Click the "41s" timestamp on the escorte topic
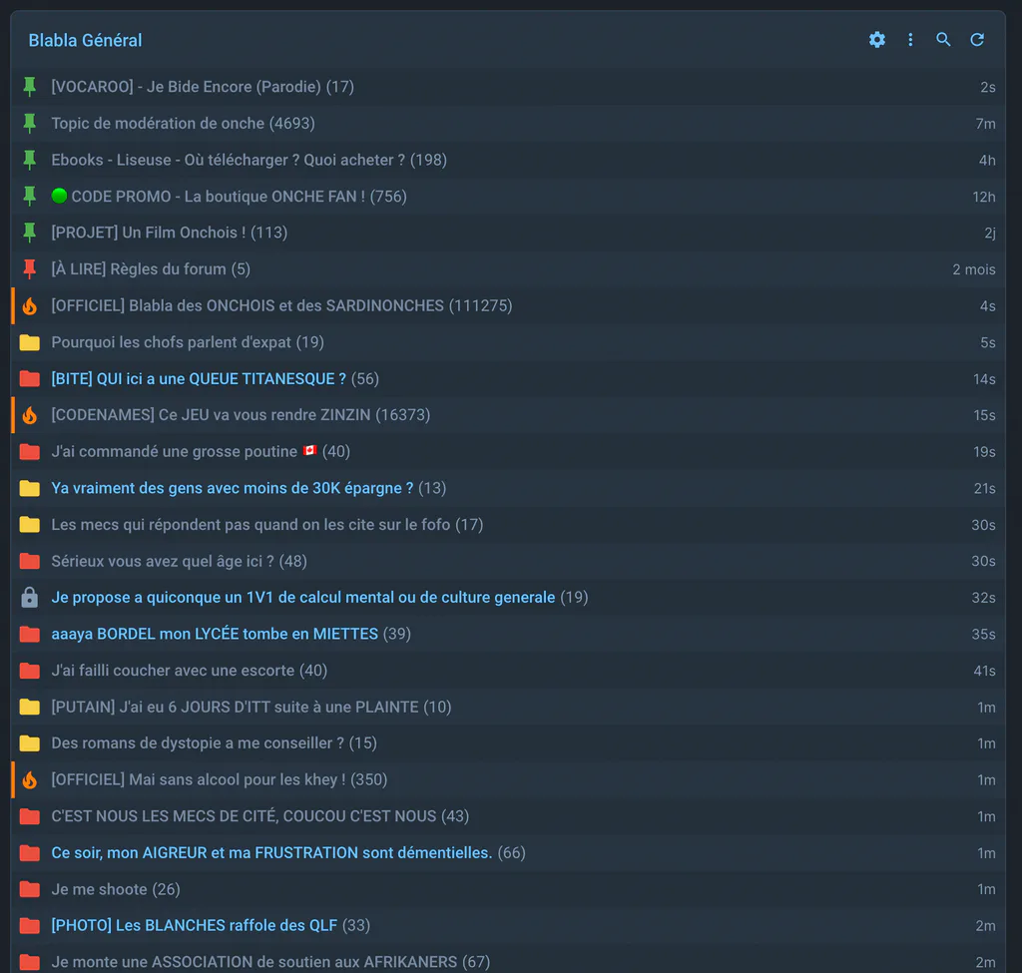The height and width of the screenshot is (973, 1022). pyautogui.click(x=984, y=671)
